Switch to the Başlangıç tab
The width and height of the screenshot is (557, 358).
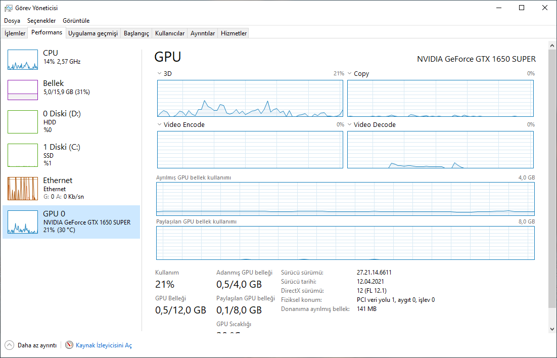tap(136, 33)
